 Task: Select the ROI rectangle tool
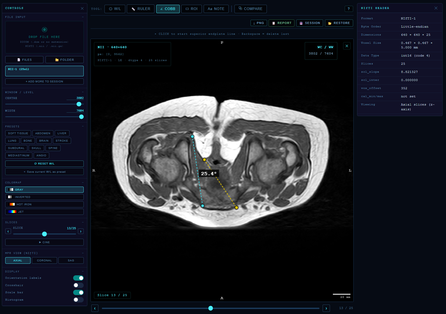[192, 9]
